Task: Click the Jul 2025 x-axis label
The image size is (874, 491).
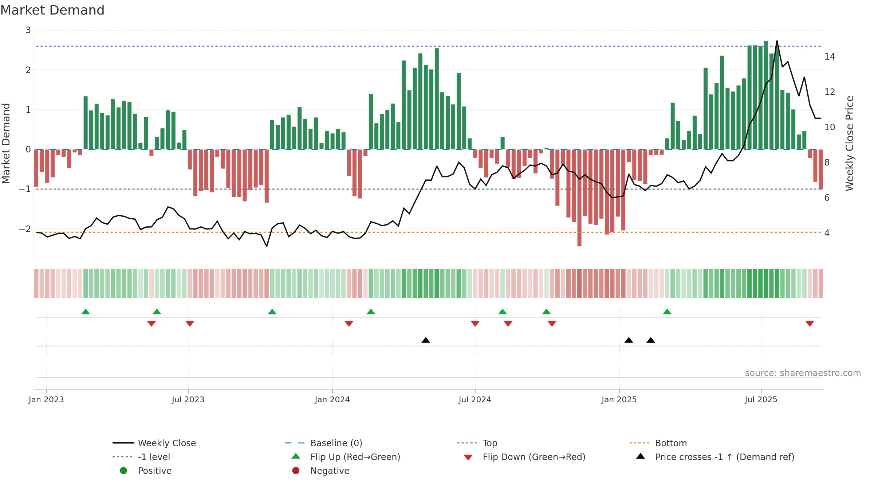Action: pyautogui.click(x=761, y=399)
